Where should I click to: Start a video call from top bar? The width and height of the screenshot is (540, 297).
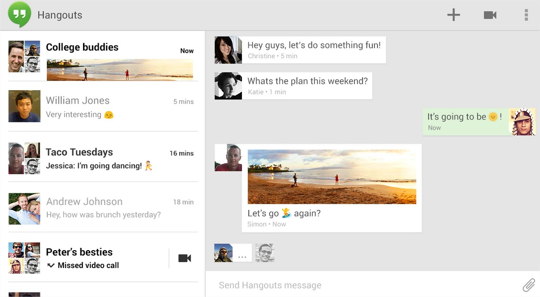pos(490,15)
